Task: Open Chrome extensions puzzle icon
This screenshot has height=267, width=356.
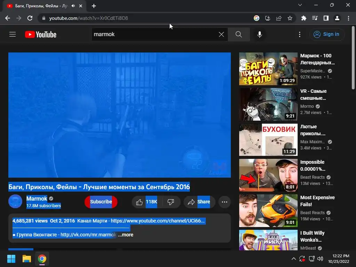Action: pyautogui.click(x=304, y=18)
